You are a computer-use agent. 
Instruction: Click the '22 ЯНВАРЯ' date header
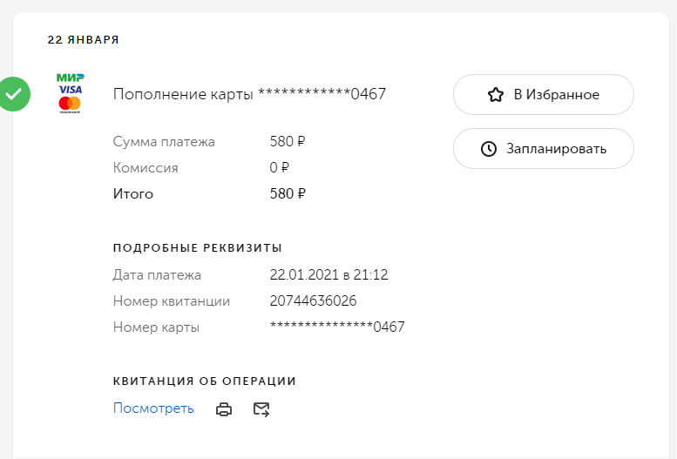pos(83,40)
